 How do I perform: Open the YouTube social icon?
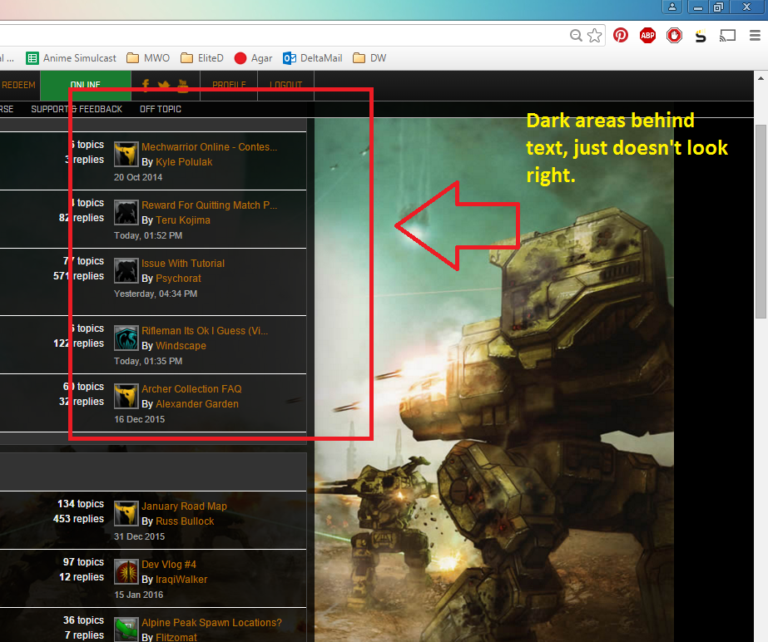(x=183, y=85)
